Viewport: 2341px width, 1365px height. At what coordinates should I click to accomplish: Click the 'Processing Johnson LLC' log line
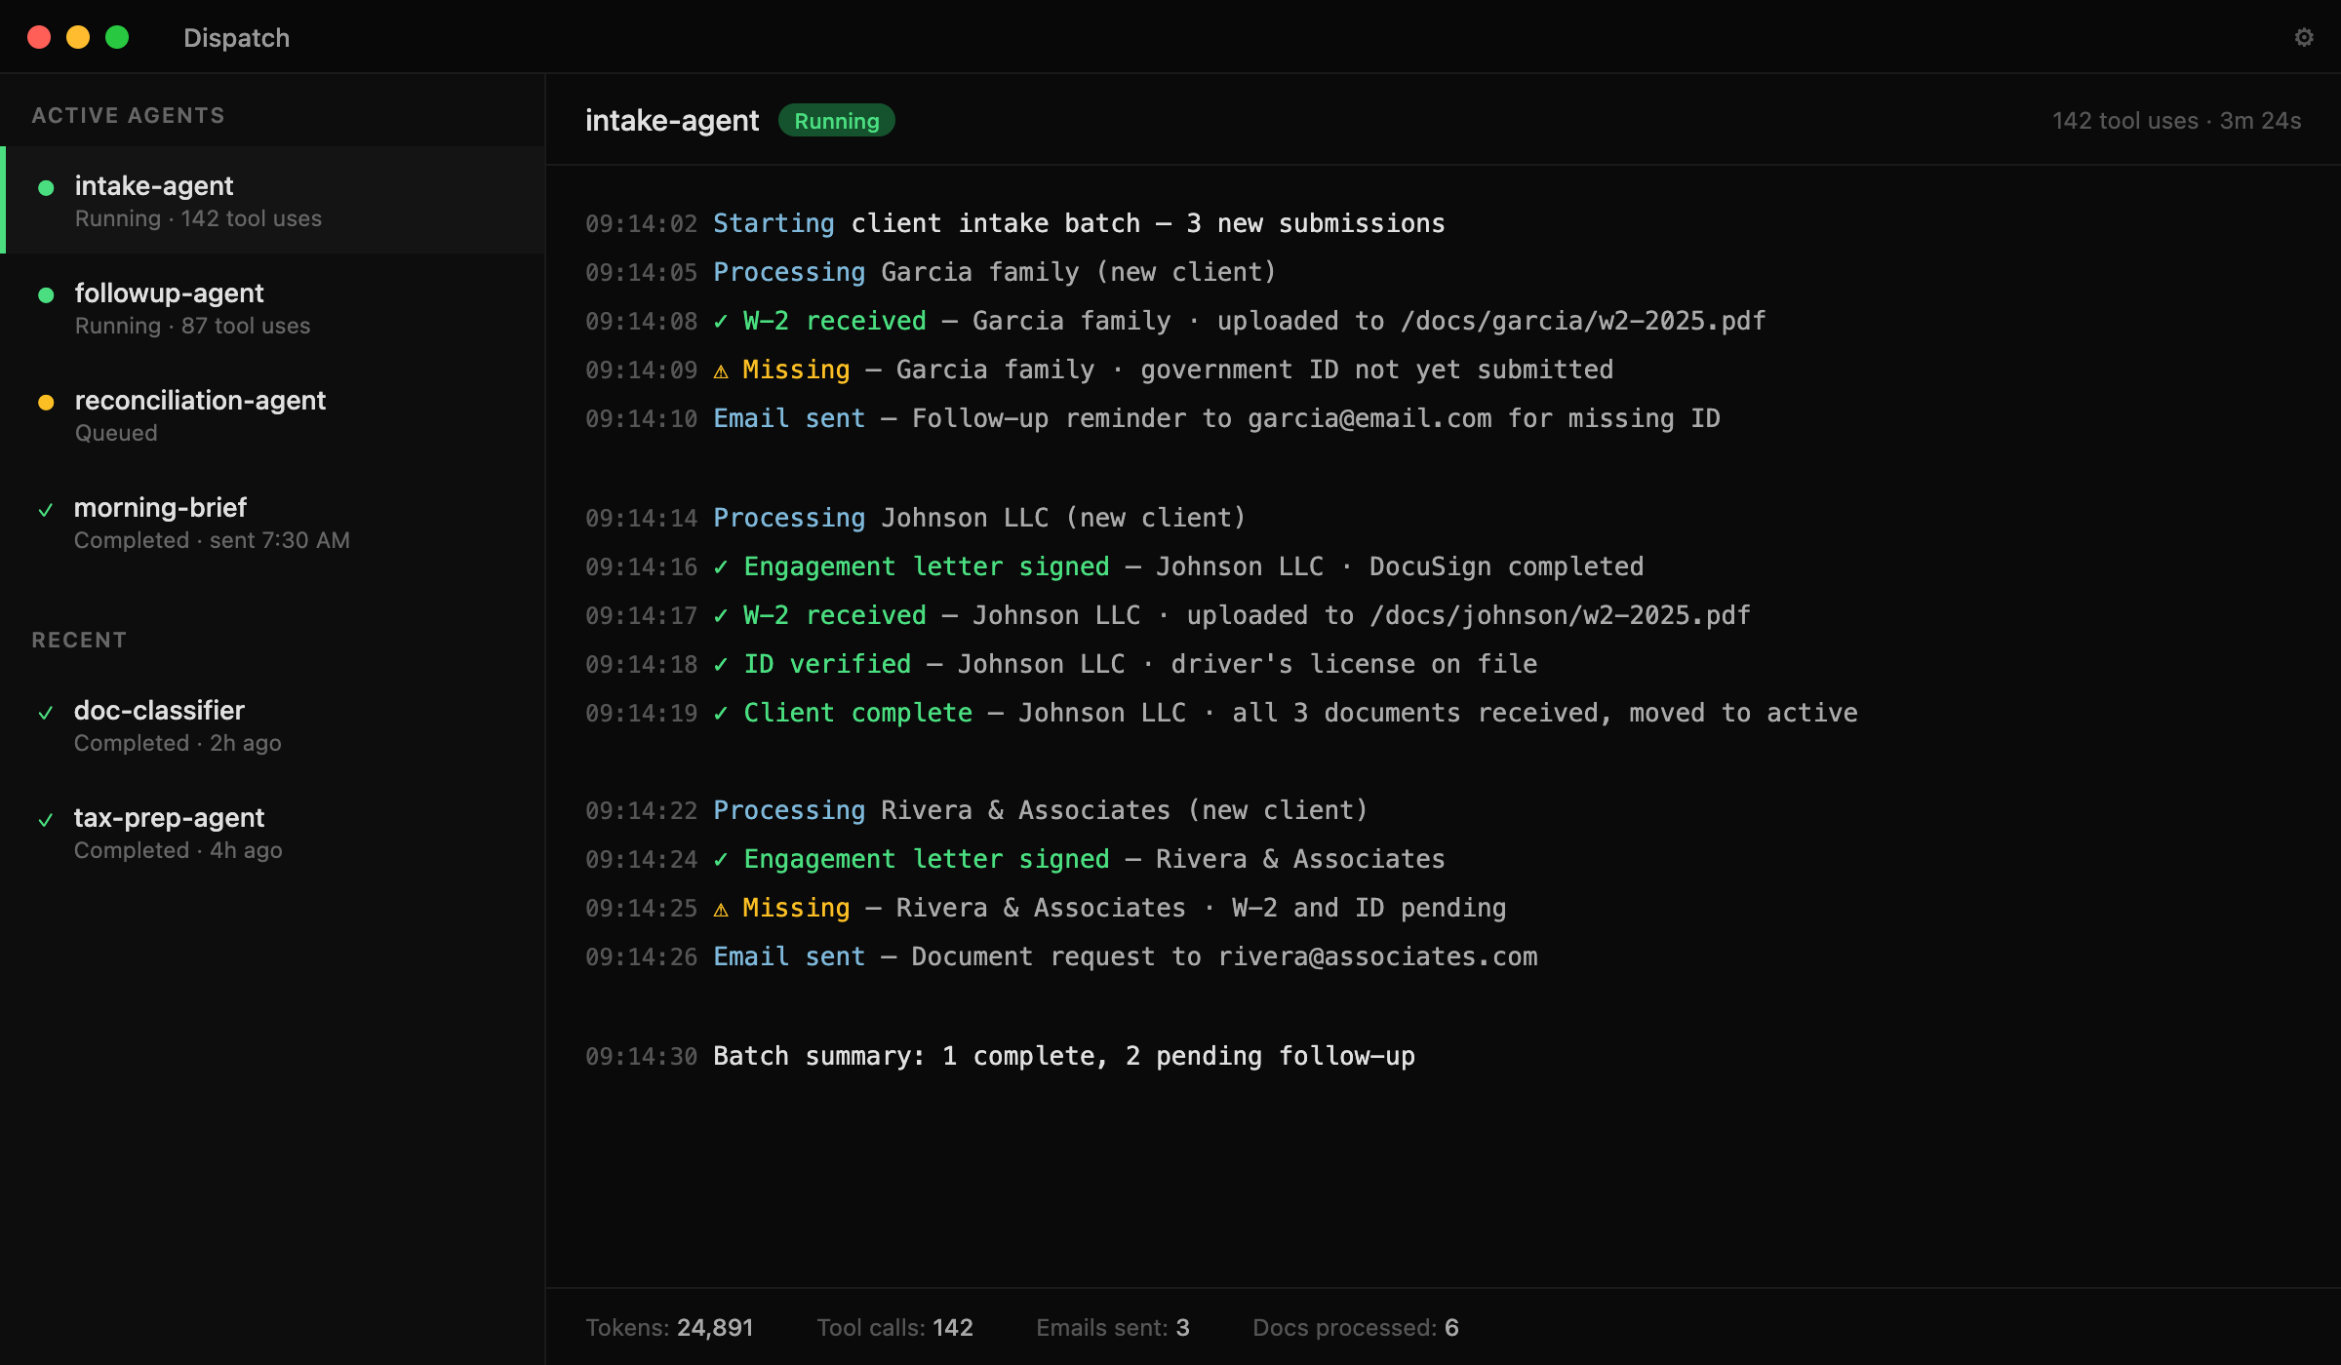point(916,518)
